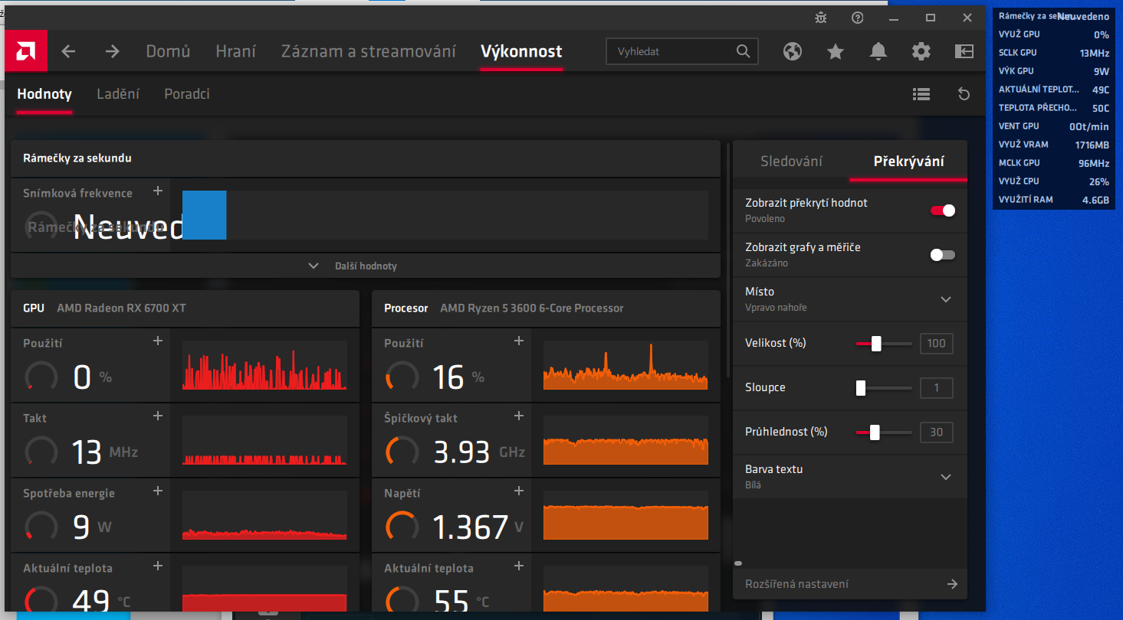1123x620 pixels.
Task: Click the 3.93 GHz value
Action: pos(479,452)
